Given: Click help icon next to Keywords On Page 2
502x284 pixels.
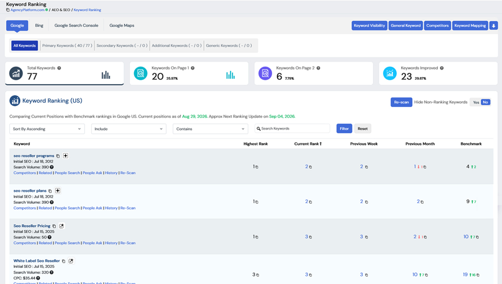Looking at the screenshot, I should tap(318, 68).
